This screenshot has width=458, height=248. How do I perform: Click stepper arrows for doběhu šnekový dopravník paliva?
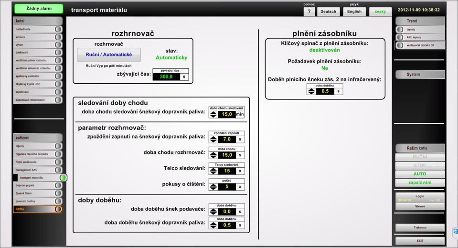tap(213, 225)
